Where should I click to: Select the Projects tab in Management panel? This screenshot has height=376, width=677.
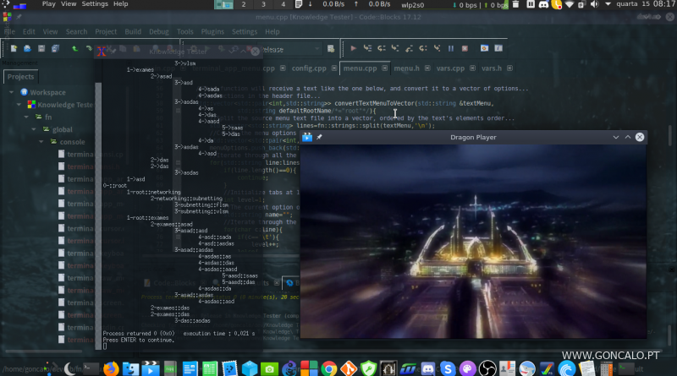tap(20, 77)
